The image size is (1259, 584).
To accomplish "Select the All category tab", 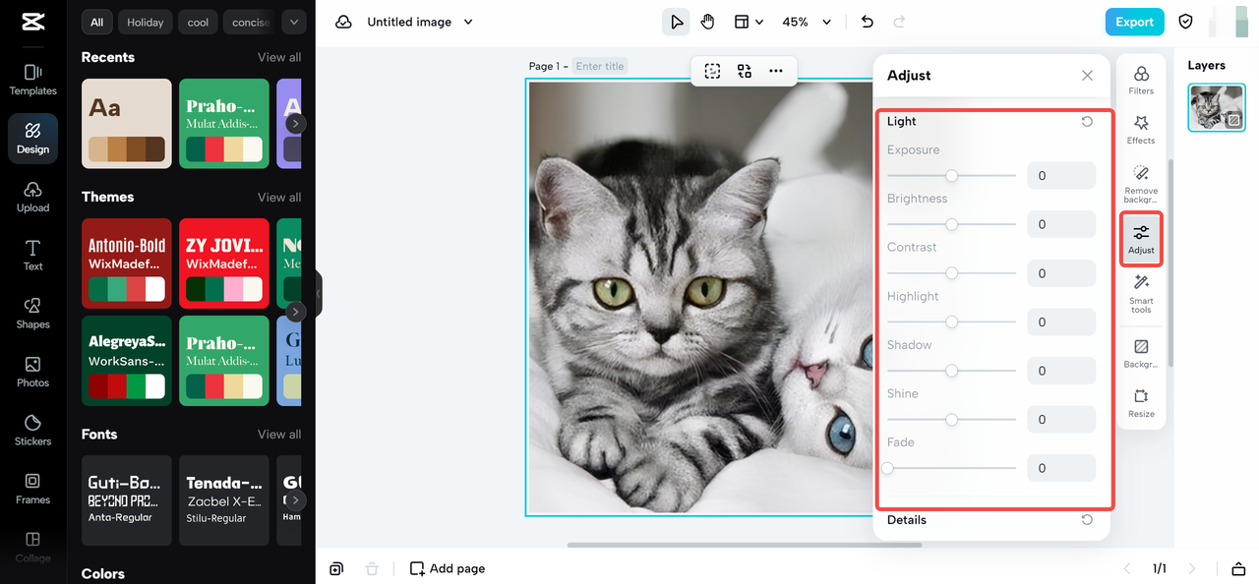I will pos(96,22).
